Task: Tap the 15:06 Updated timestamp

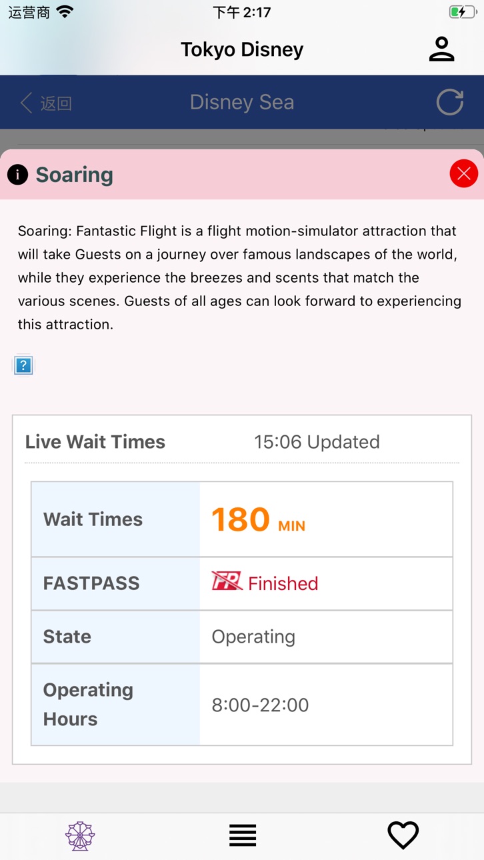Action: pos(317,442)
